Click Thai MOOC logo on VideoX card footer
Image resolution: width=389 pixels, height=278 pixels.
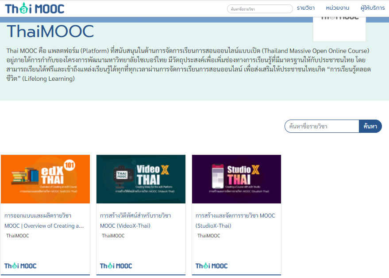point(116,266)
